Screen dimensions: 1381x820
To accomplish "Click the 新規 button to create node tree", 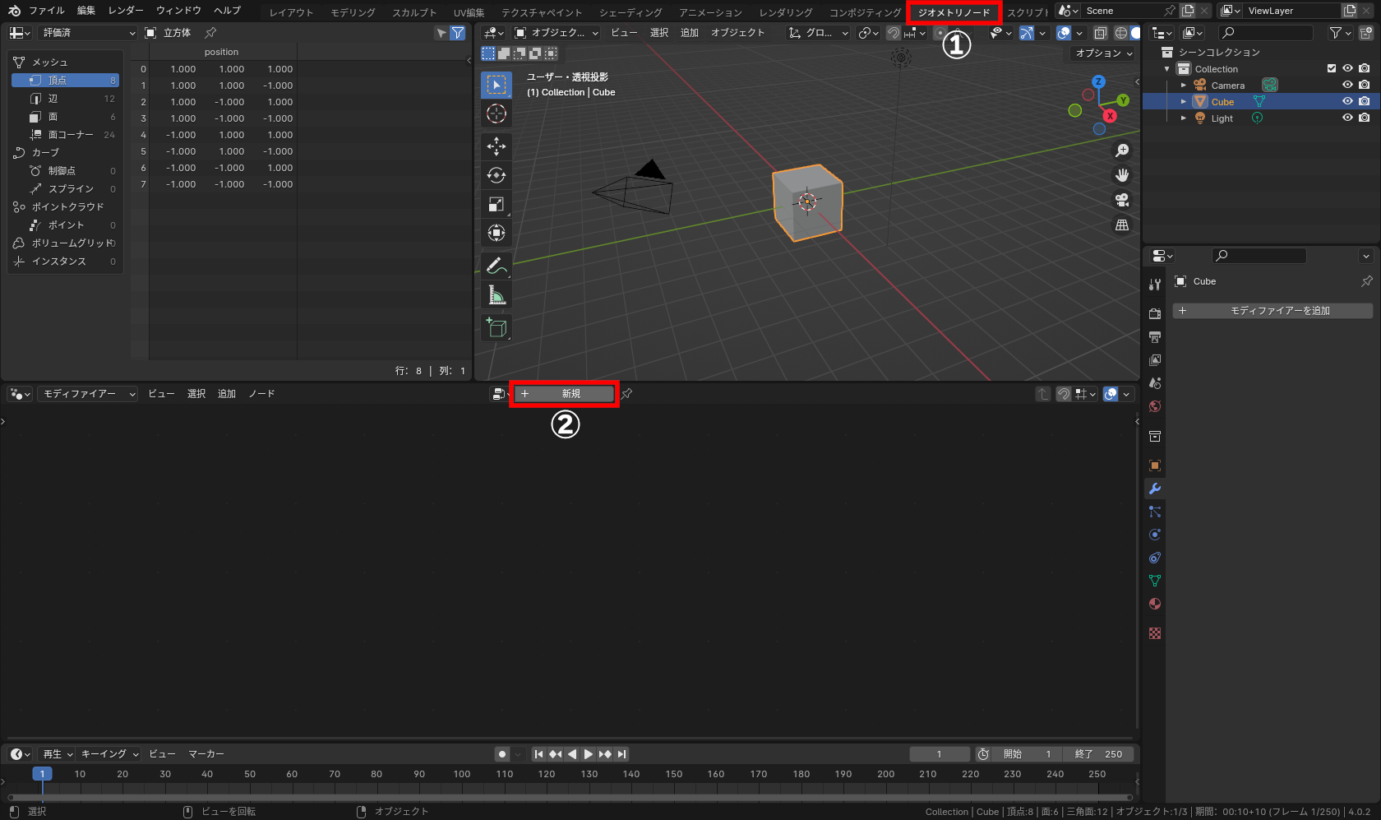I will click(x=564, y=394).
